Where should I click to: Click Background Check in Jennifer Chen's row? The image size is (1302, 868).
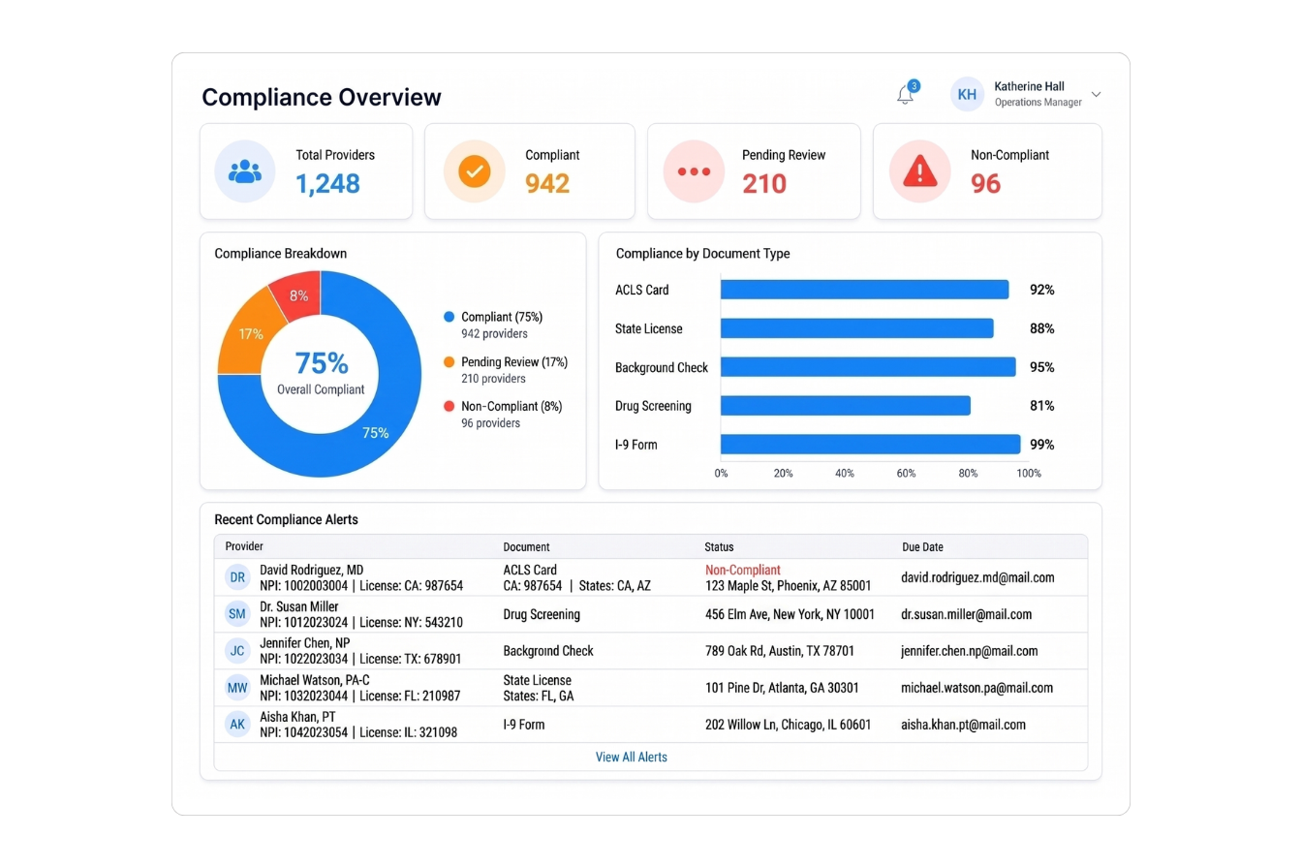tap(548, 651)
